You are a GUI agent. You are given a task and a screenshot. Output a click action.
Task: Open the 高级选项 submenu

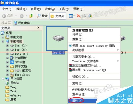94,50
